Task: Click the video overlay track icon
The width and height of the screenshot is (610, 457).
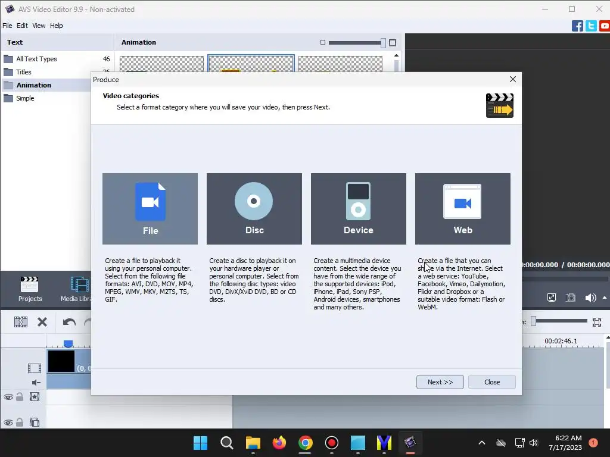Action: coord(35,422)
